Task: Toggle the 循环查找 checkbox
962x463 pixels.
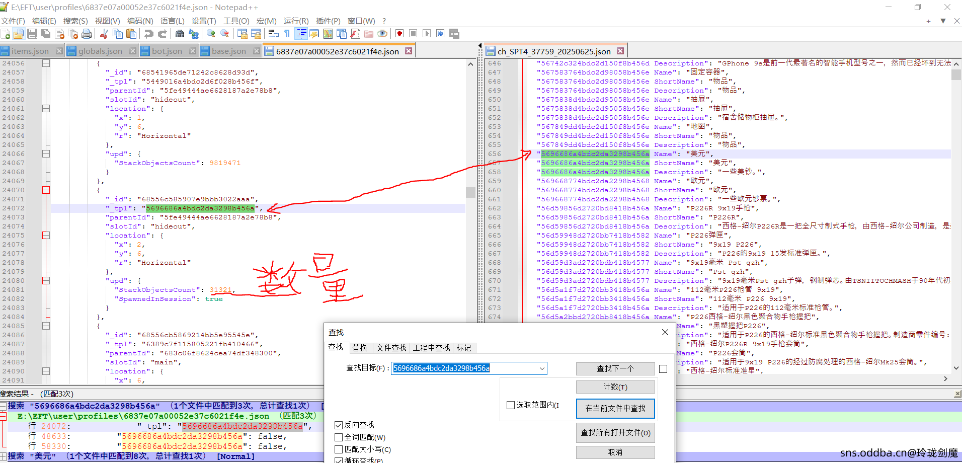Action: pos(339,460)
